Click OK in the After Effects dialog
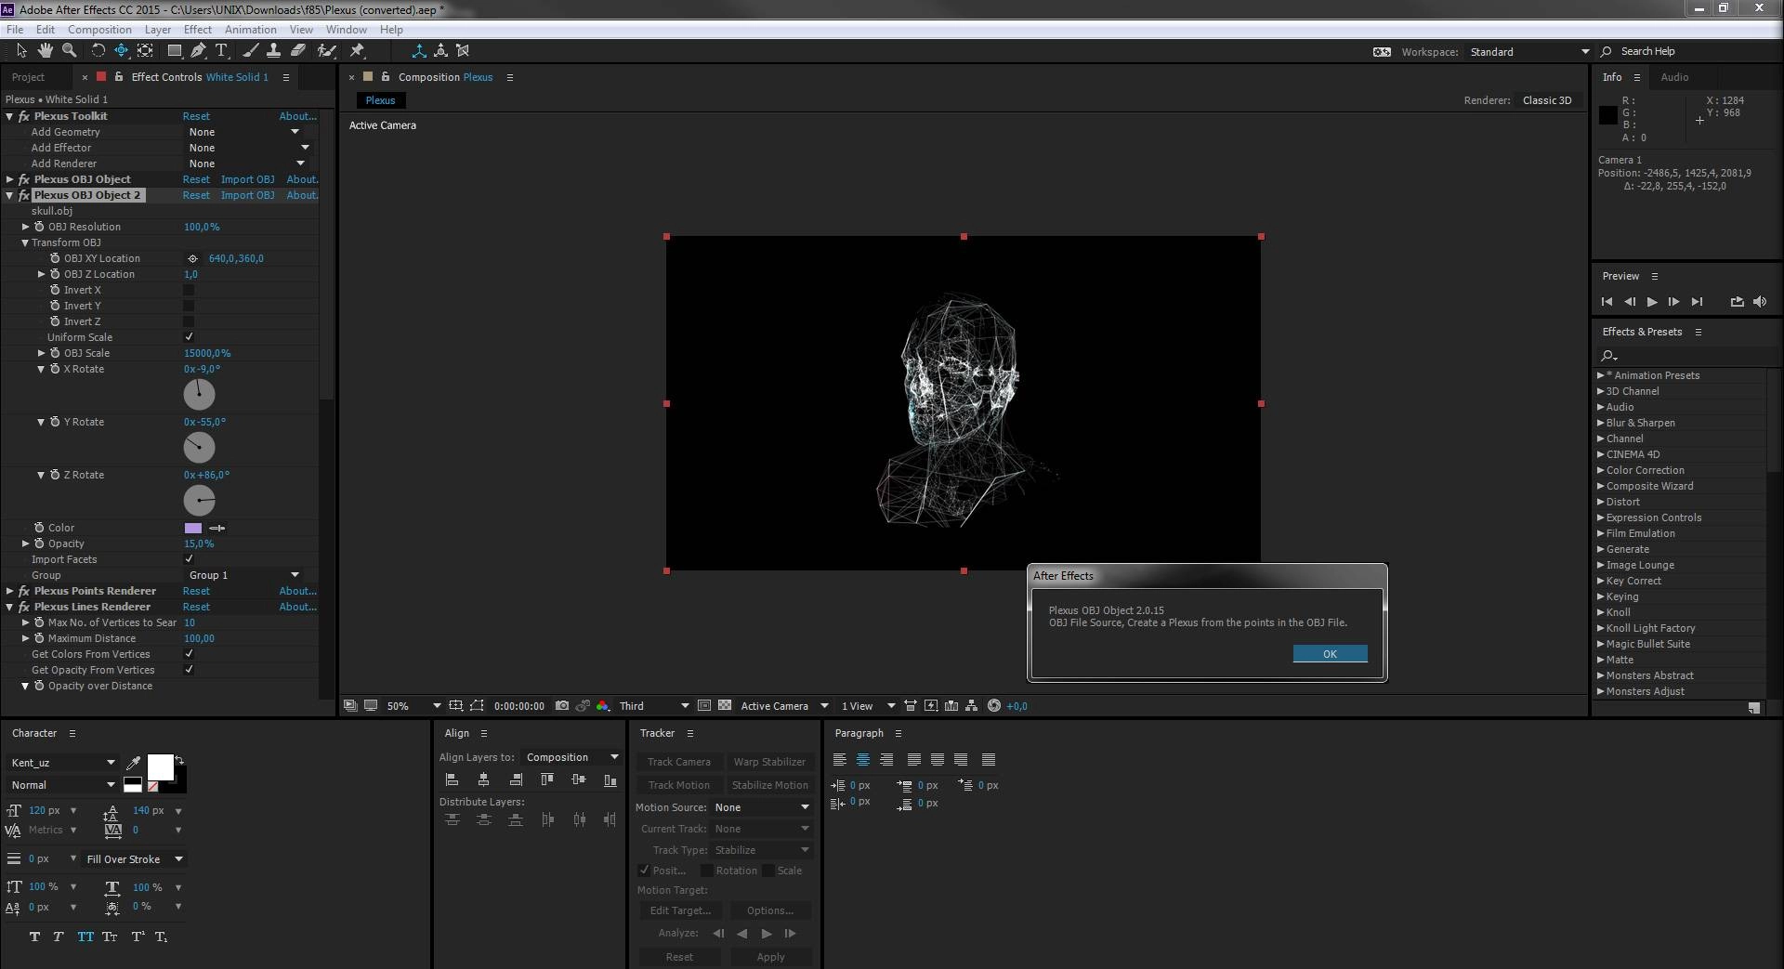 click(1330, 654)
